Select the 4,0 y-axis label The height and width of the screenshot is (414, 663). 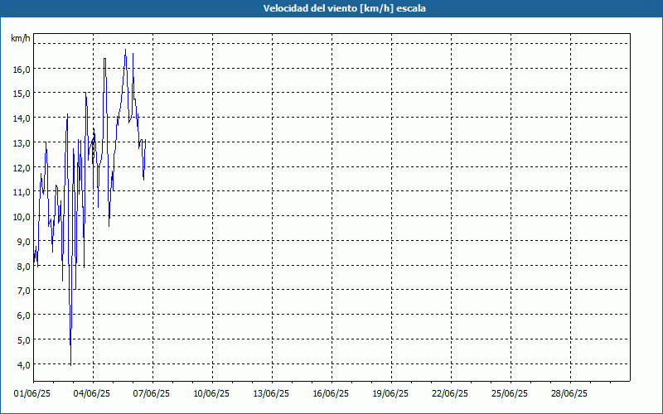pos(24,365)
